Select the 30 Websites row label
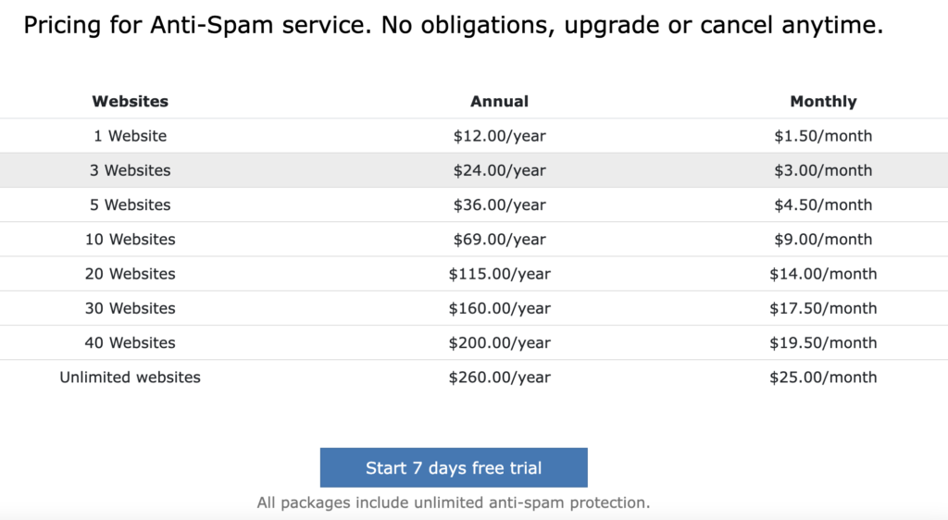The image size is (948, 520). (x=130, y=308)
